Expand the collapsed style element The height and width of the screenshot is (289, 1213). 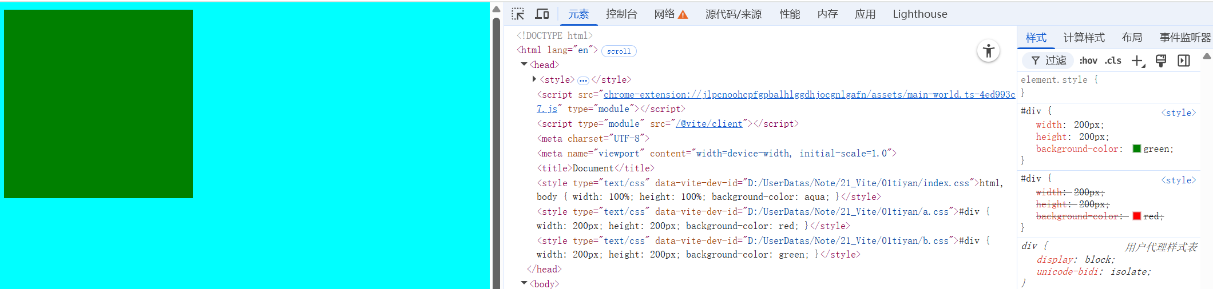click(x=534, y=79)
